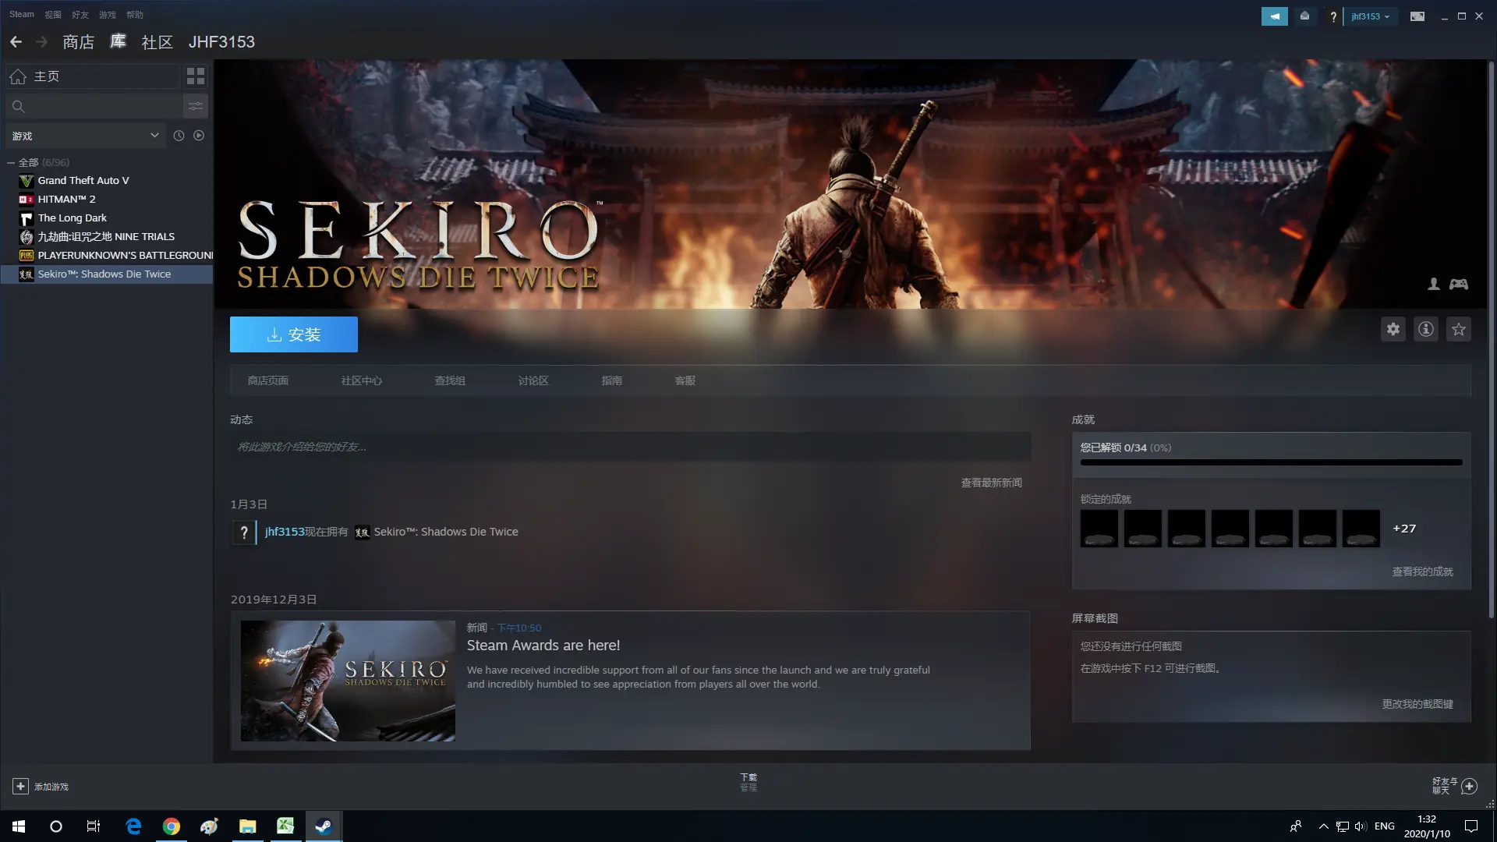This screenshot has height=842, width=1497.
Task: Open the Steam announcements megaphone icon
Action: (1275, 16)
